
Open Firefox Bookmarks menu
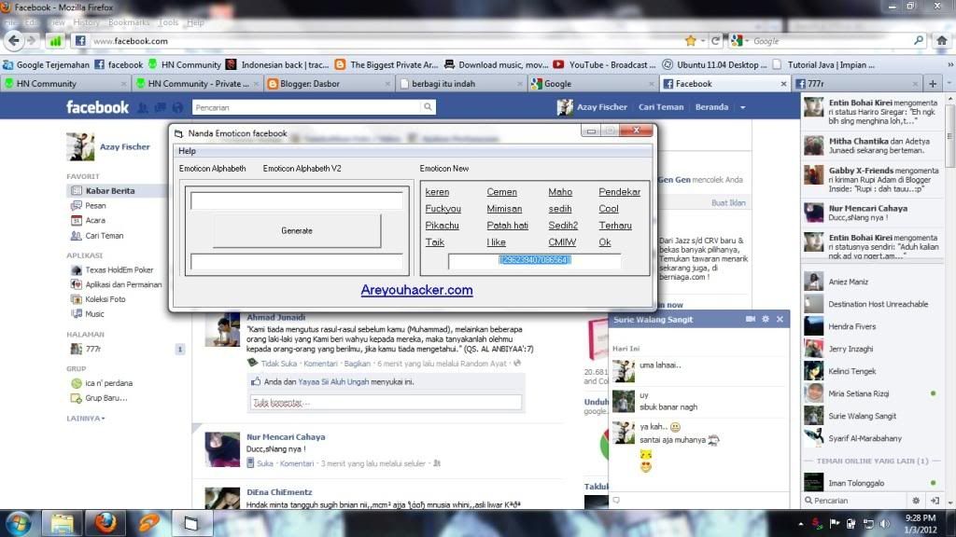point(129,22)
